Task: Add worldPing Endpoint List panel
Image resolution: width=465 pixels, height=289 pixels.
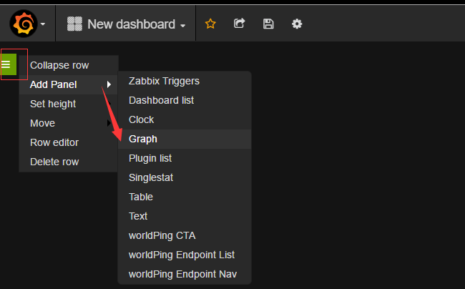Action: (x=185, y=255)
